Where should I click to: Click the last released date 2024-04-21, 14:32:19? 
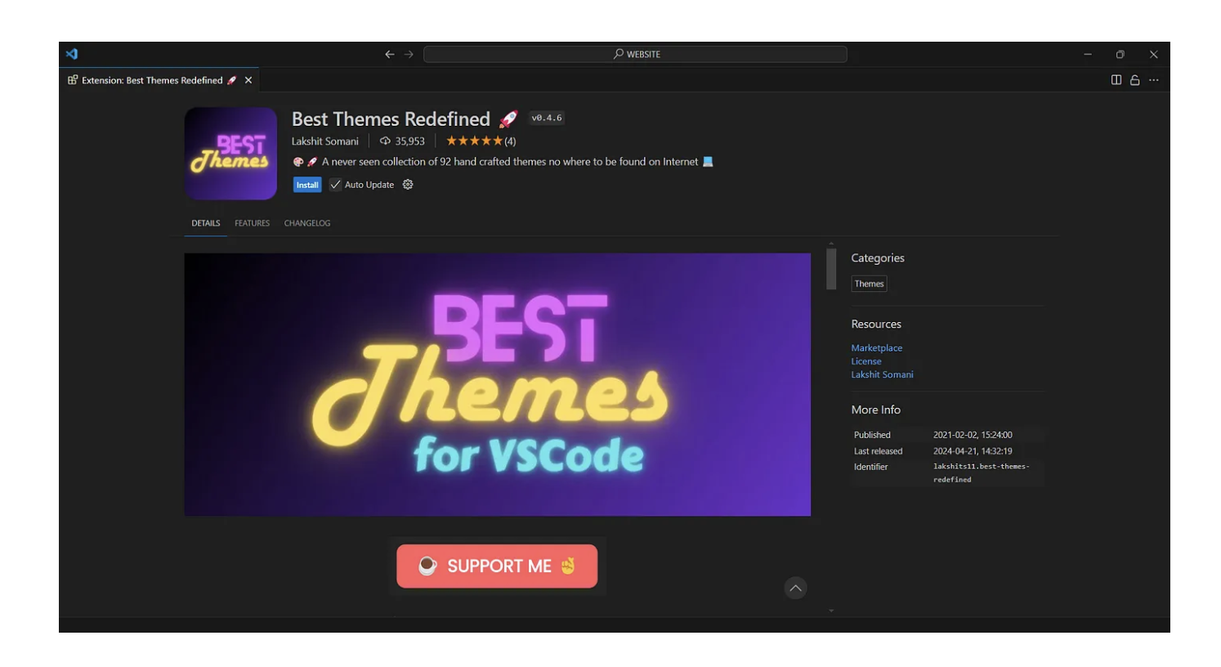[973, 451]
